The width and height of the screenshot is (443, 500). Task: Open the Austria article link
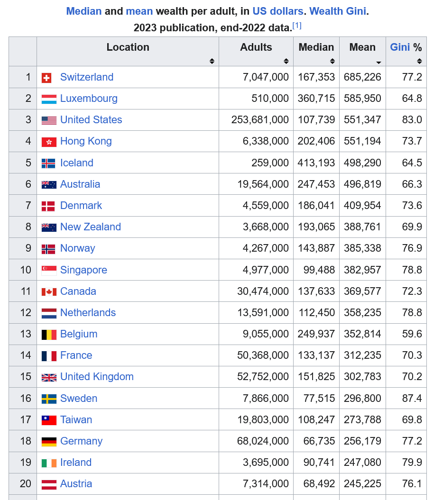pos(76,484)
